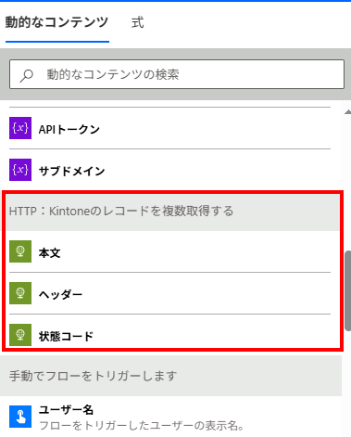351x437 pixels.
Task: Focus the 動的なコンテンツの検索 search field
Action: click(177, 74)
